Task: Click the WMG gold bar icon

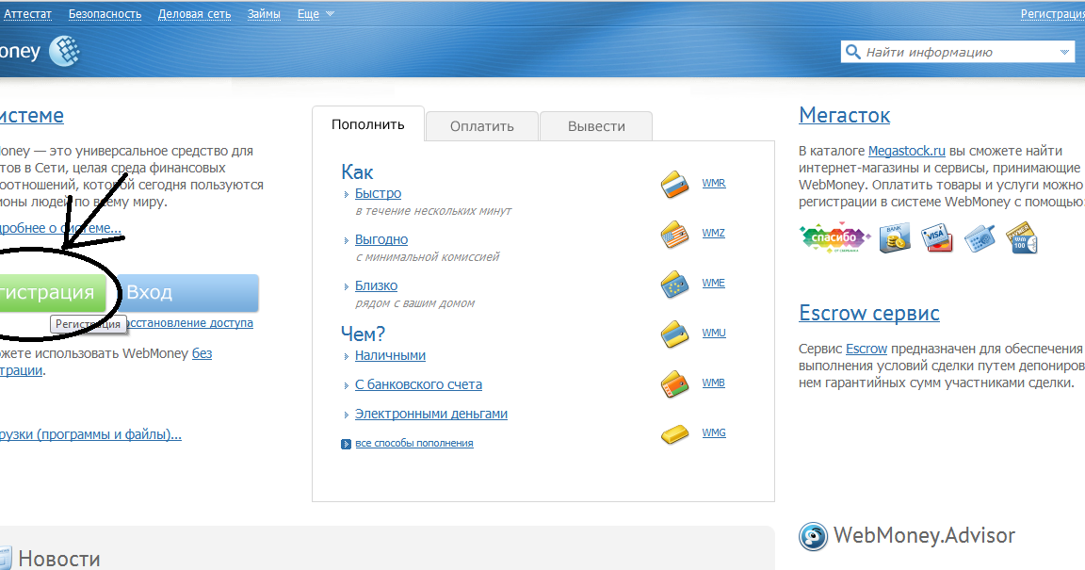Action: pyautogui.click(x=674, y=433)
